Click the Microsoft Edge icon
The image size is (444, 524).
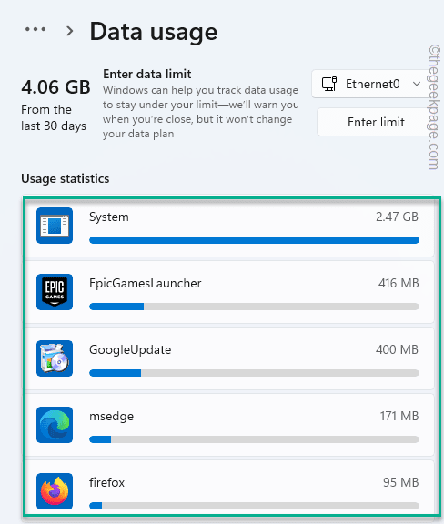tap(55, 425)
